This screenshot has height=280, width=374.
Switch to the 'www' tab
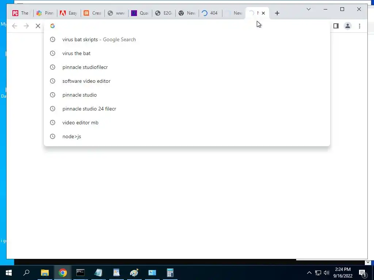[x=116, y=13]
